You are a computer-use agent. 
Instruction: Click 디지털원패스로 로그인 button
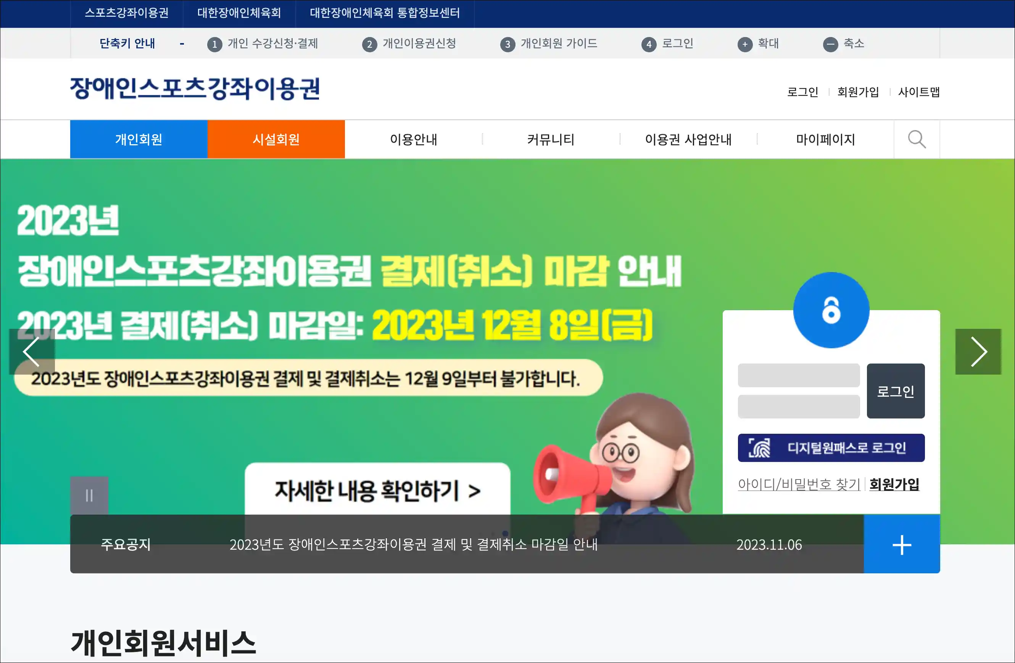click(x=831, y=448)
